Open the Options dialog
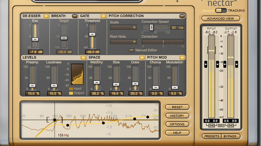The height and width of the screenshot is (146, 261). point(177,124)
